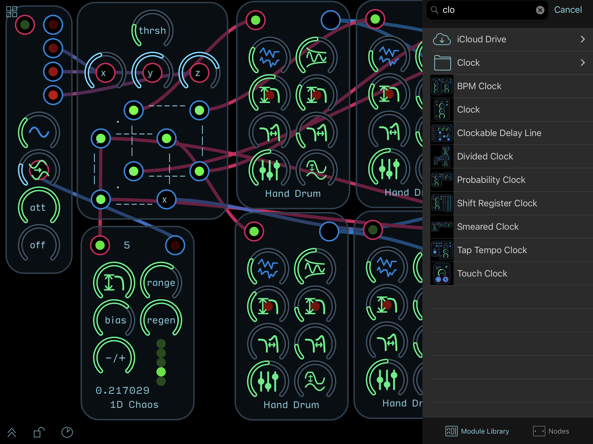Adjust the range knob in 1D Chaos
The image size is (593, 444).
(x=161, y=283)
